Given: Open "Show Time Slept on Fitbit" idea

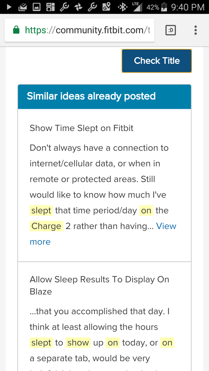Looking at the screenshot, I should [x=81, y=128].
